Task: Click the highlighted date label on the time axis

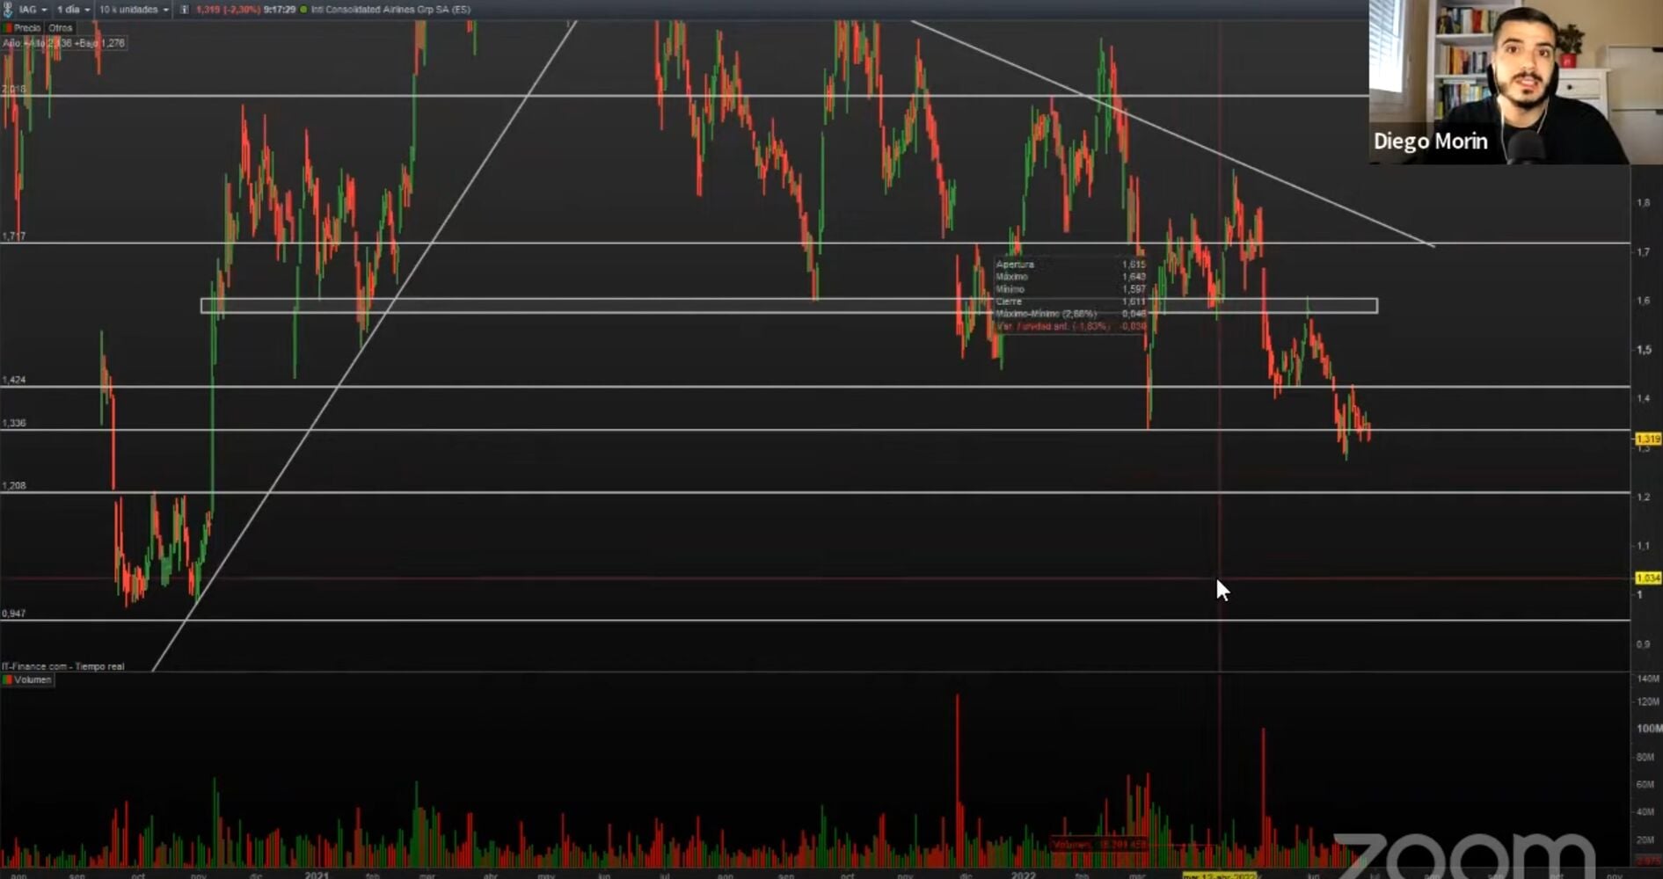Action: [x=1219, y=875]
